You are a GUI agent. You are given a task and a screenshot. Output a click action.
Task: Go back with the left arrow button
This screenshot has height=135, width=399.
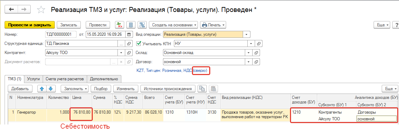[x=12, y=9]
